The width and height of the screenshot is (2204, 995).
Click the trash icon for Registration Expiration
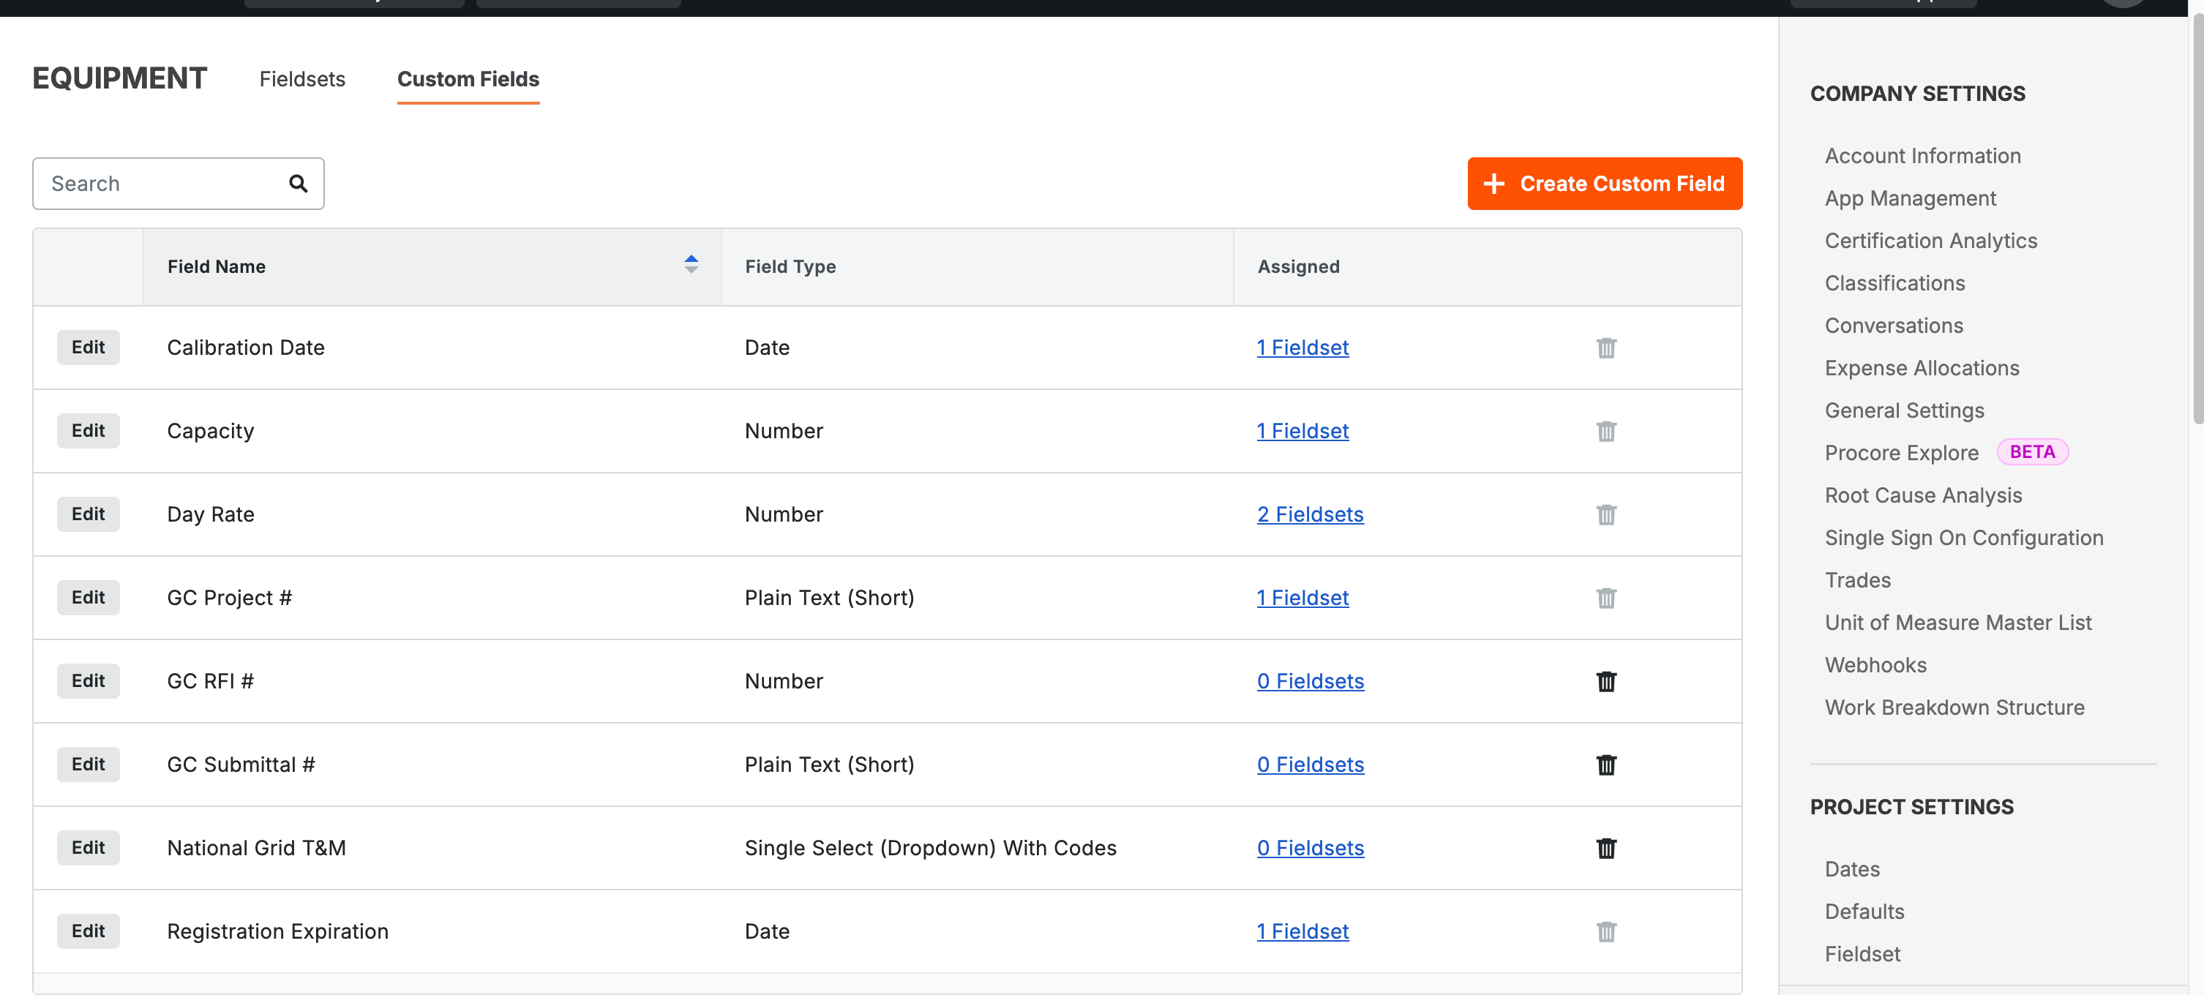pyautogui.click(x=1606, y=931)
